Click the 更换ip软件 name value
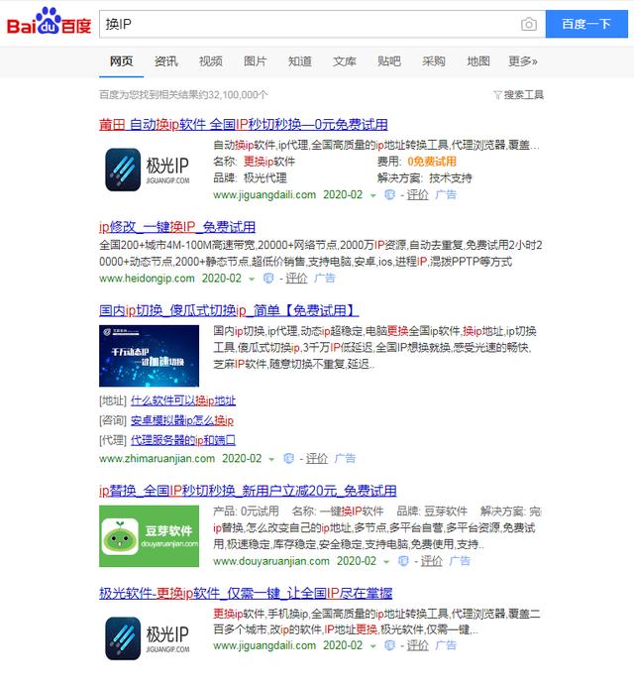This screenshot has height=683, width=634. click(268, 162)
